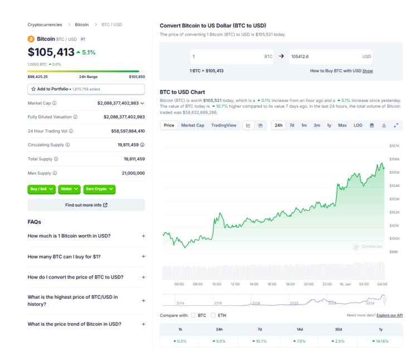Expand FAQ How much is 1 Bitcoin worth

click(86, 236)
